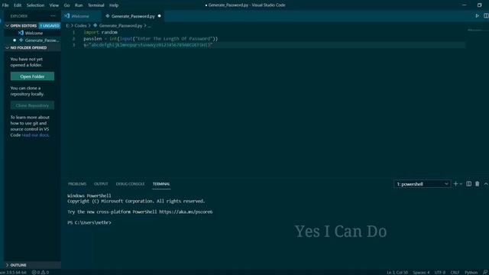Click on line 2 passlen code
489x275 pixels.
pos(151,39)
